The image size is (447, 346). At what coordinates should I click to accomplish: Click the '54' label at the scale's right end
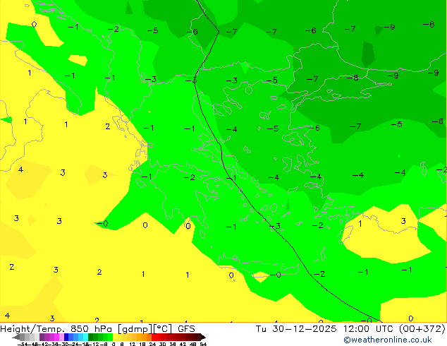pos(203,344)
